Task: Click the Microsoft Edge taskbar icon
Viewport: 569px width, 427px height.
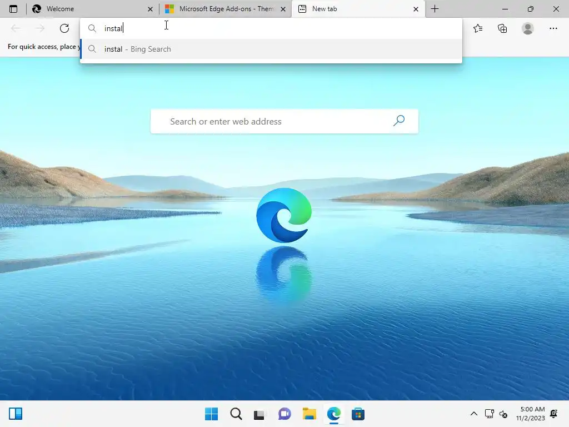Action: pyautogui.click(x=333, y=414)
